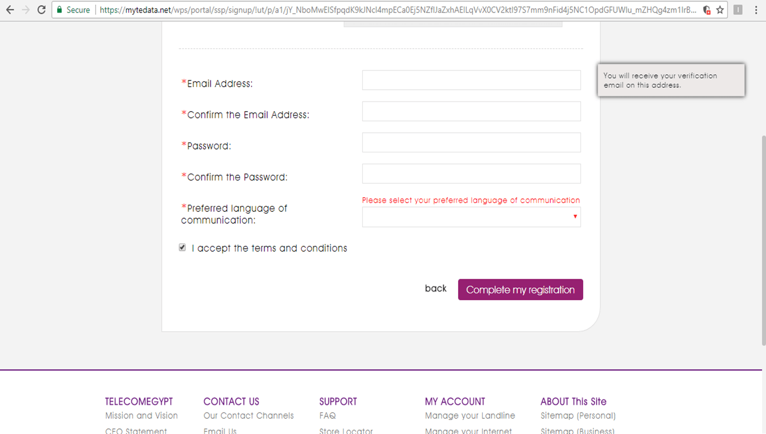Click into the Password field
The width and height of the screenshot is (766, 434).
tap(471, 142)
